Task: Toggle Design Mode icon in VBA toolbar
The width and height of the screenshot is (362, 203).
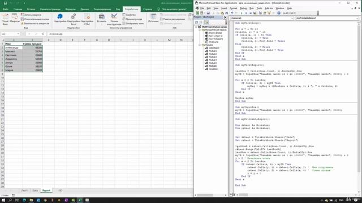Action: point(255,13)
